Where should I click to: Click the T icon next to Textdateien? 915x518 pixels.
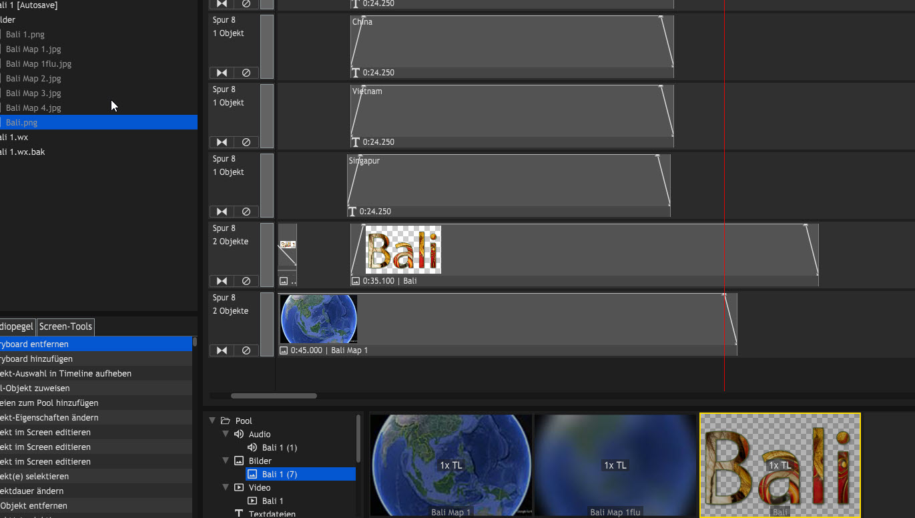coord(239,514)
